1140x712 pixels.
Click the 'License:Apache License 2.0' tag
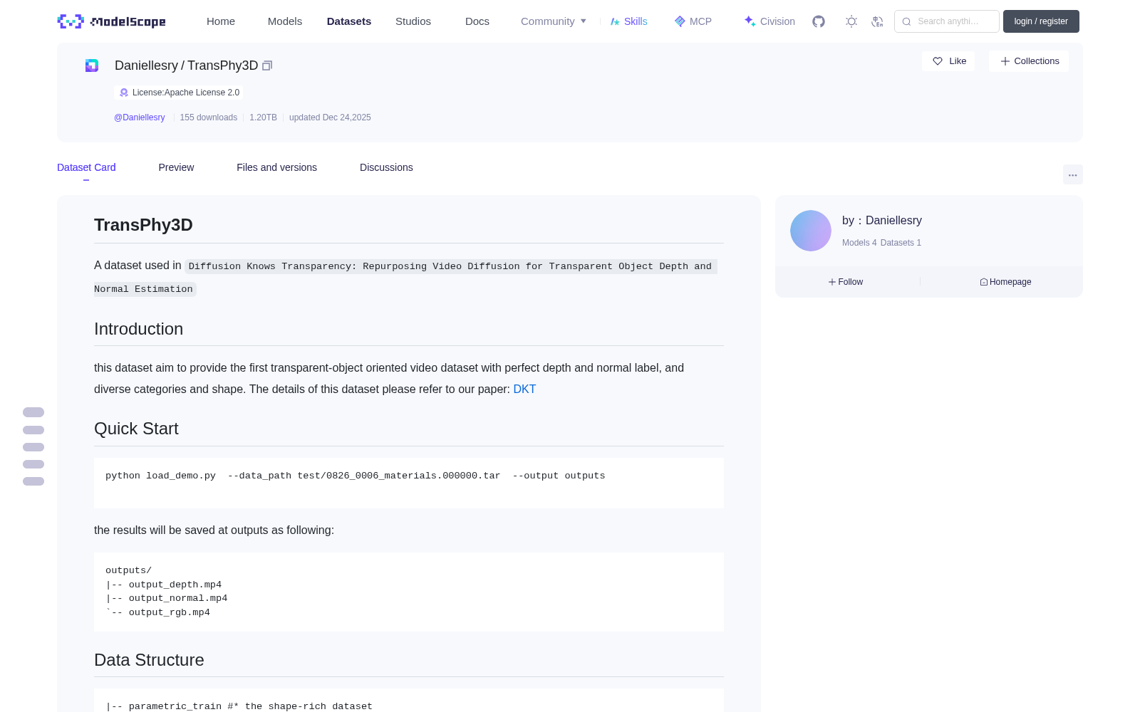click(x=179, y=93)
